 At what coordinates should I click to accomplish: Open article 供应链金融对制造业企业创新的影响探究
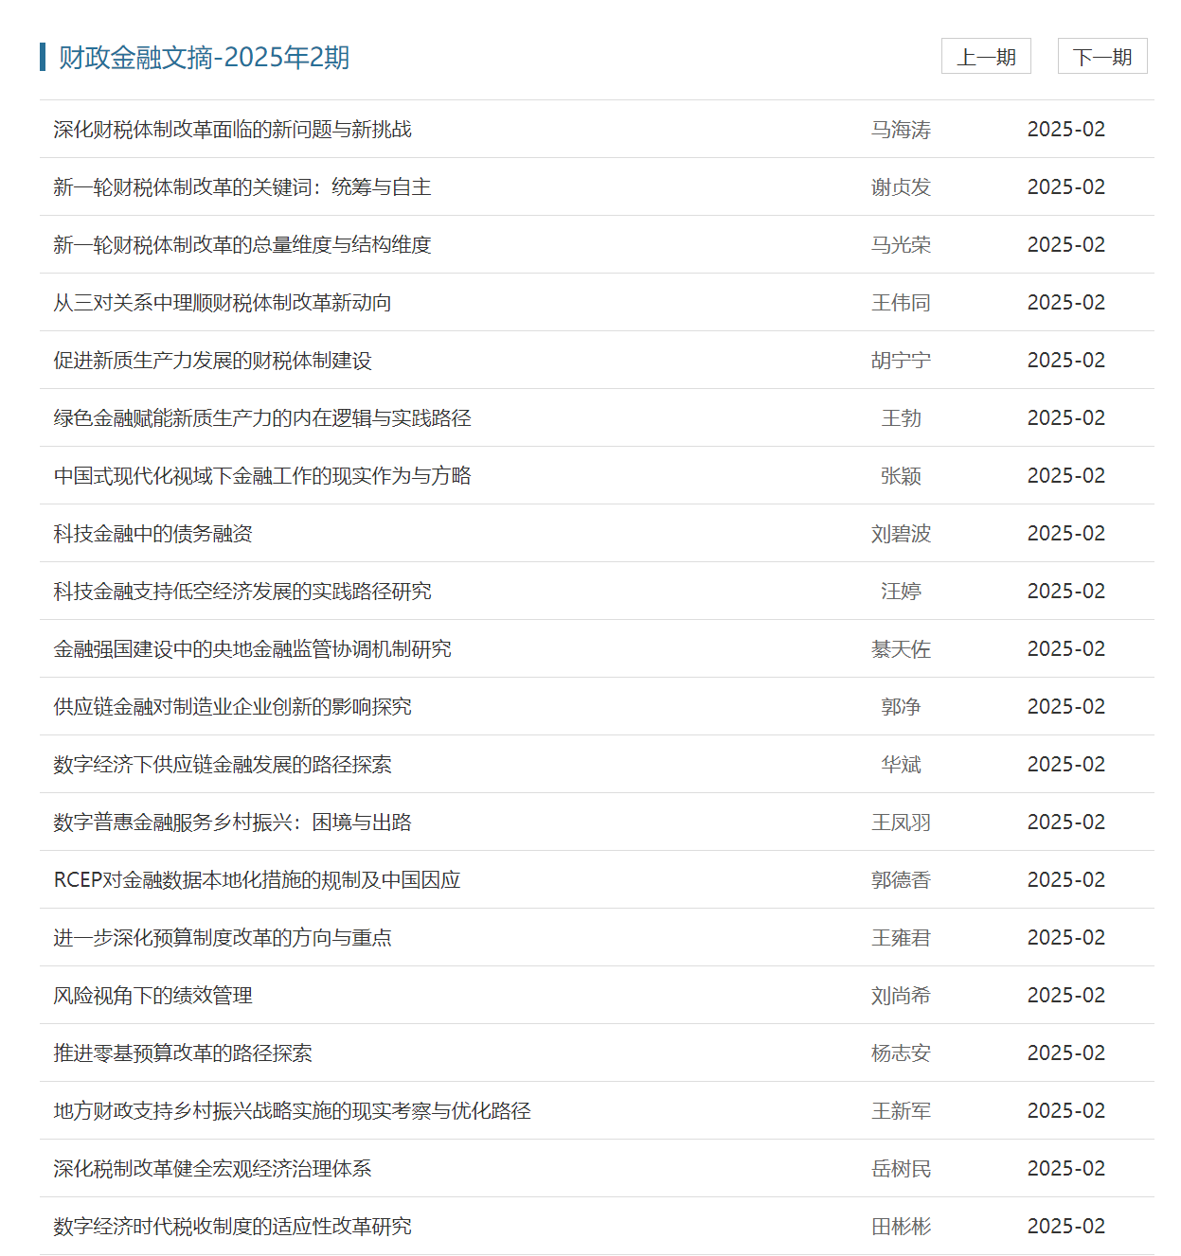[232, 707]
